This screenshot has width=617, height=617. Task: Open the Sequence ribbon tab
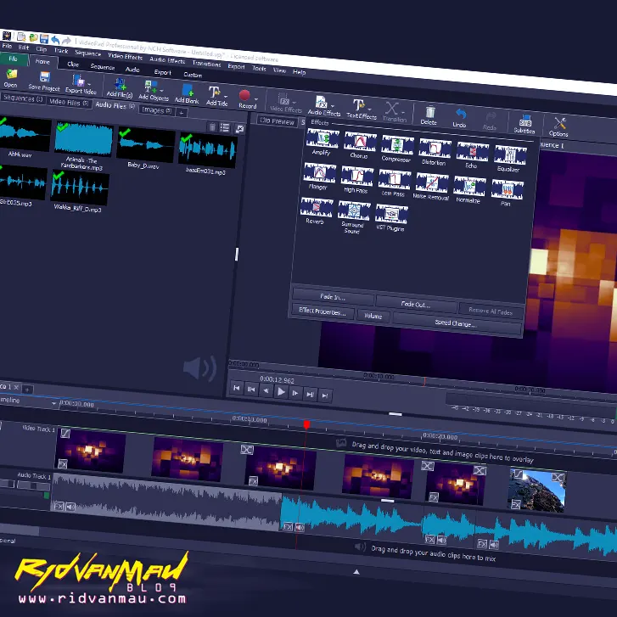(103, 66)
